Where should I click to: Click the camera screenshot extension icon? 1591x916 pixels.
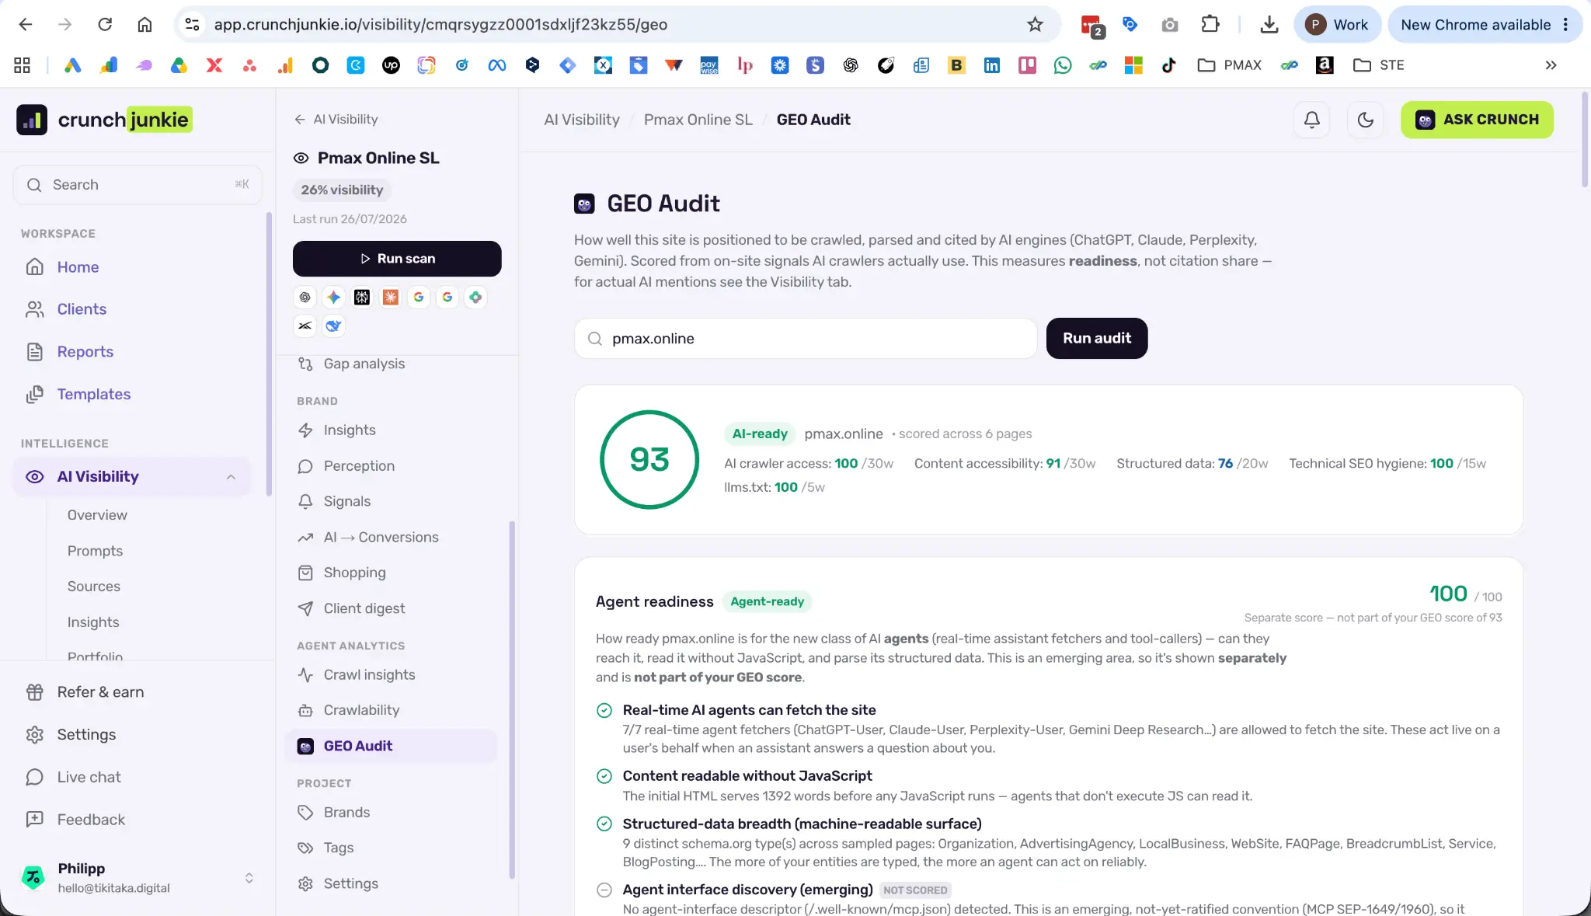(1169, 25)
